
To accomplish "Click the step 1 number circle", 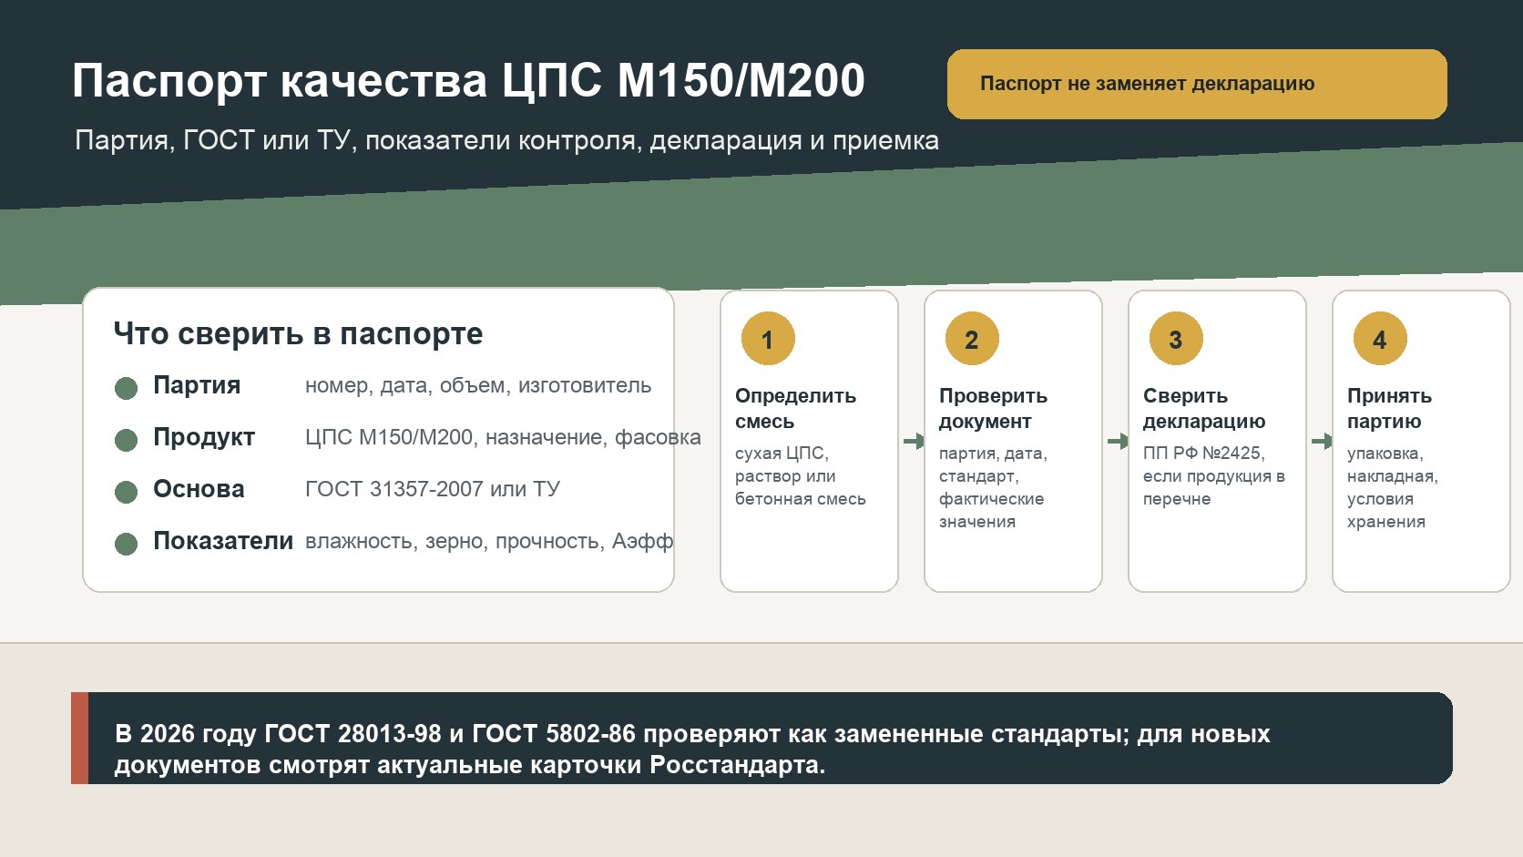I will [x=768, y=339].
